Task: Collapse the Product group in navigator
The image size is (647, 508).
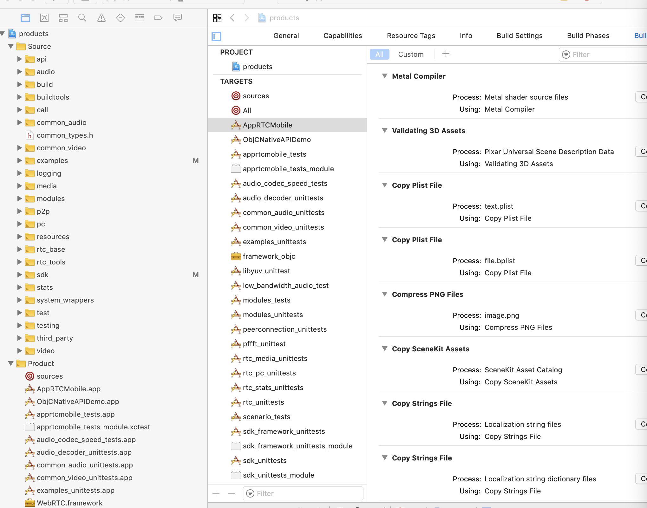Action: pyautogui.click(x=11, y=363)
